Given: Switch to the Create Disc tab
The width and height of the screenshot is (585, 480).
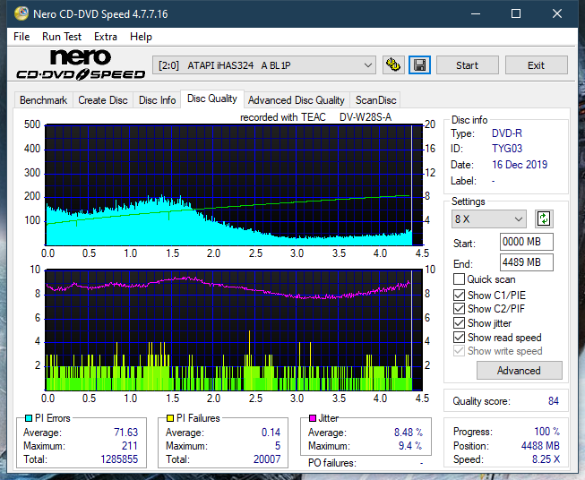Looking at the screenshot, I should click(x=103, y=100).
